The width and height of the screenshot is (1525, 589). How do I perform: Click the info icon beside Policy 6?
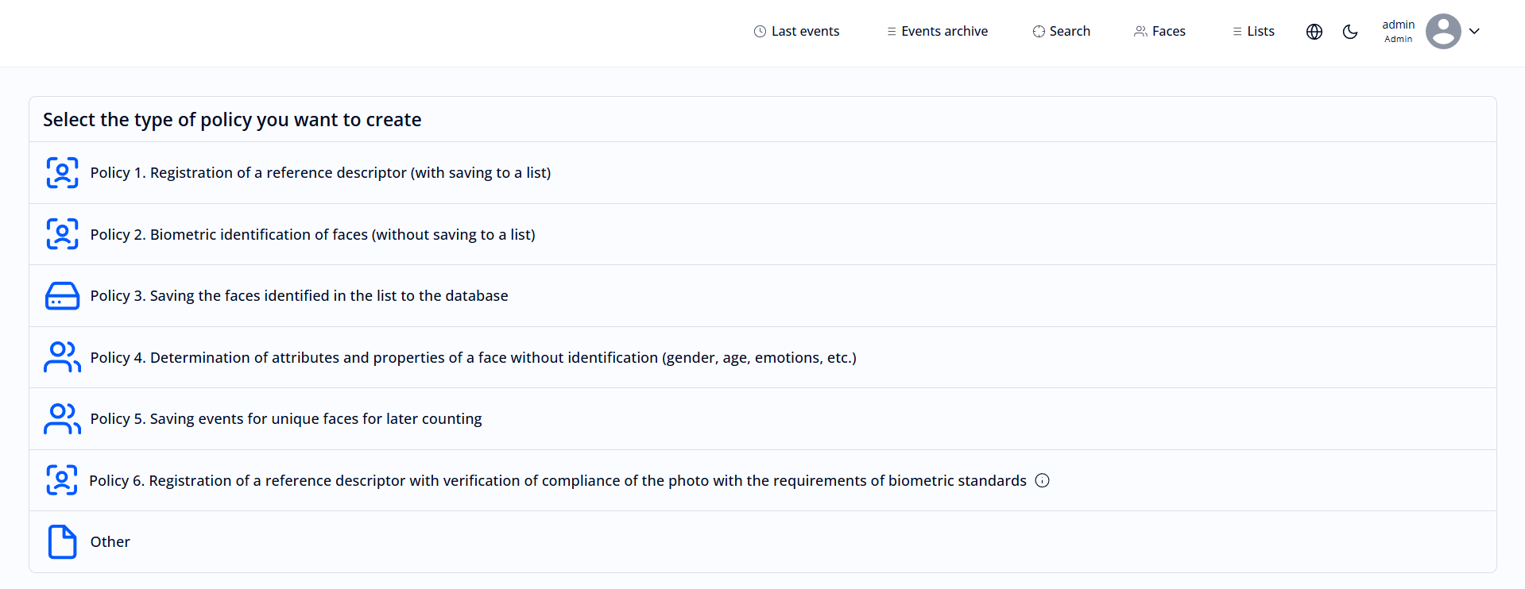[1043, 480]
